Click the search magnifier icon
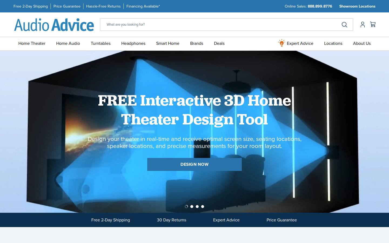Screen dimensions: 389x243 [x=344, y=25]
